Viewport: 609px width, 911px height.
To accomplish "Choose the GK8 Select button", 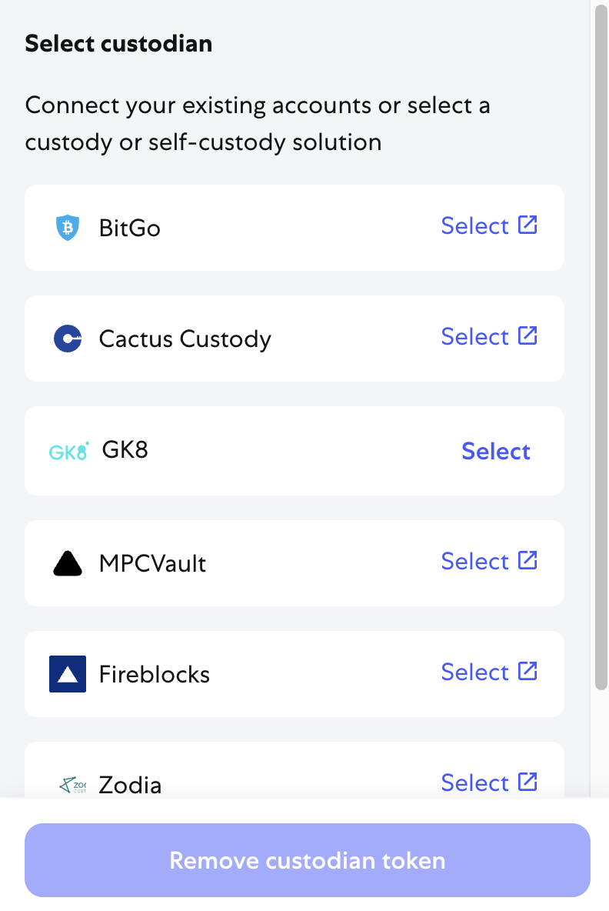I will click(x=496, y=452).
